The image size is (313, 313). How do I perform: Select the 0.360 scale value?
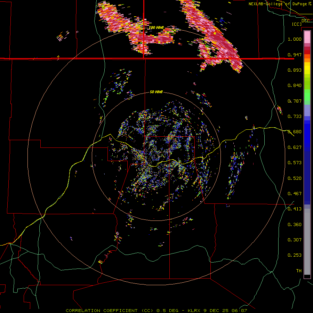(x=295, y=224)
